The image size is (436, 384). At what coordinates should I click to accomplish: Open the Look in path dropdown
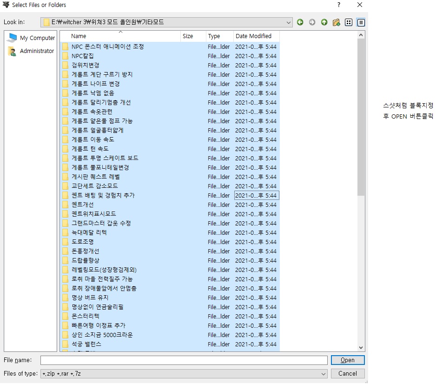coord(289,22)
